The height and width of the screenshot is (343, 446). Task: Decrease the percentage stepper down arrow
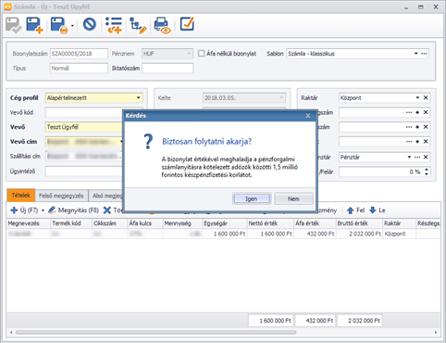[427, 174]
